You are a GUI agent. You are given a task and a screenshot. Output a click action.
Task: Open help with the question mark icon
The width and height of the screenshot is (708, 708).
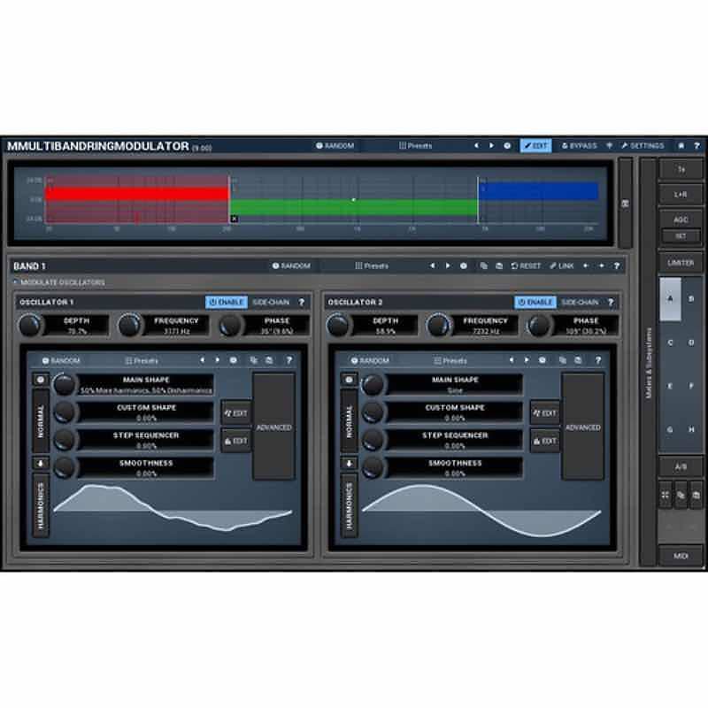[x=698, y=143]
